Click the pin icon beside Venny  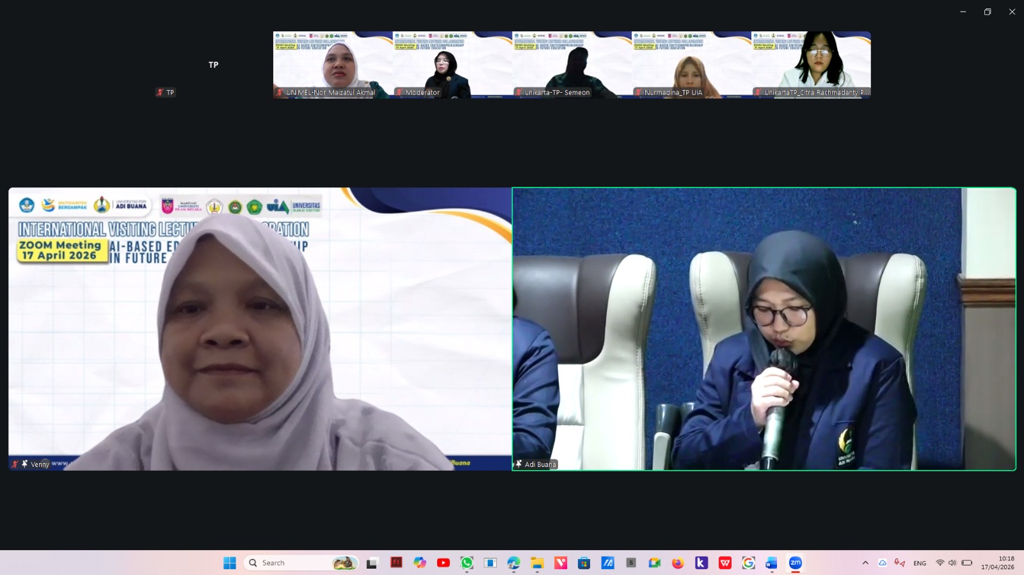[25, 464]
